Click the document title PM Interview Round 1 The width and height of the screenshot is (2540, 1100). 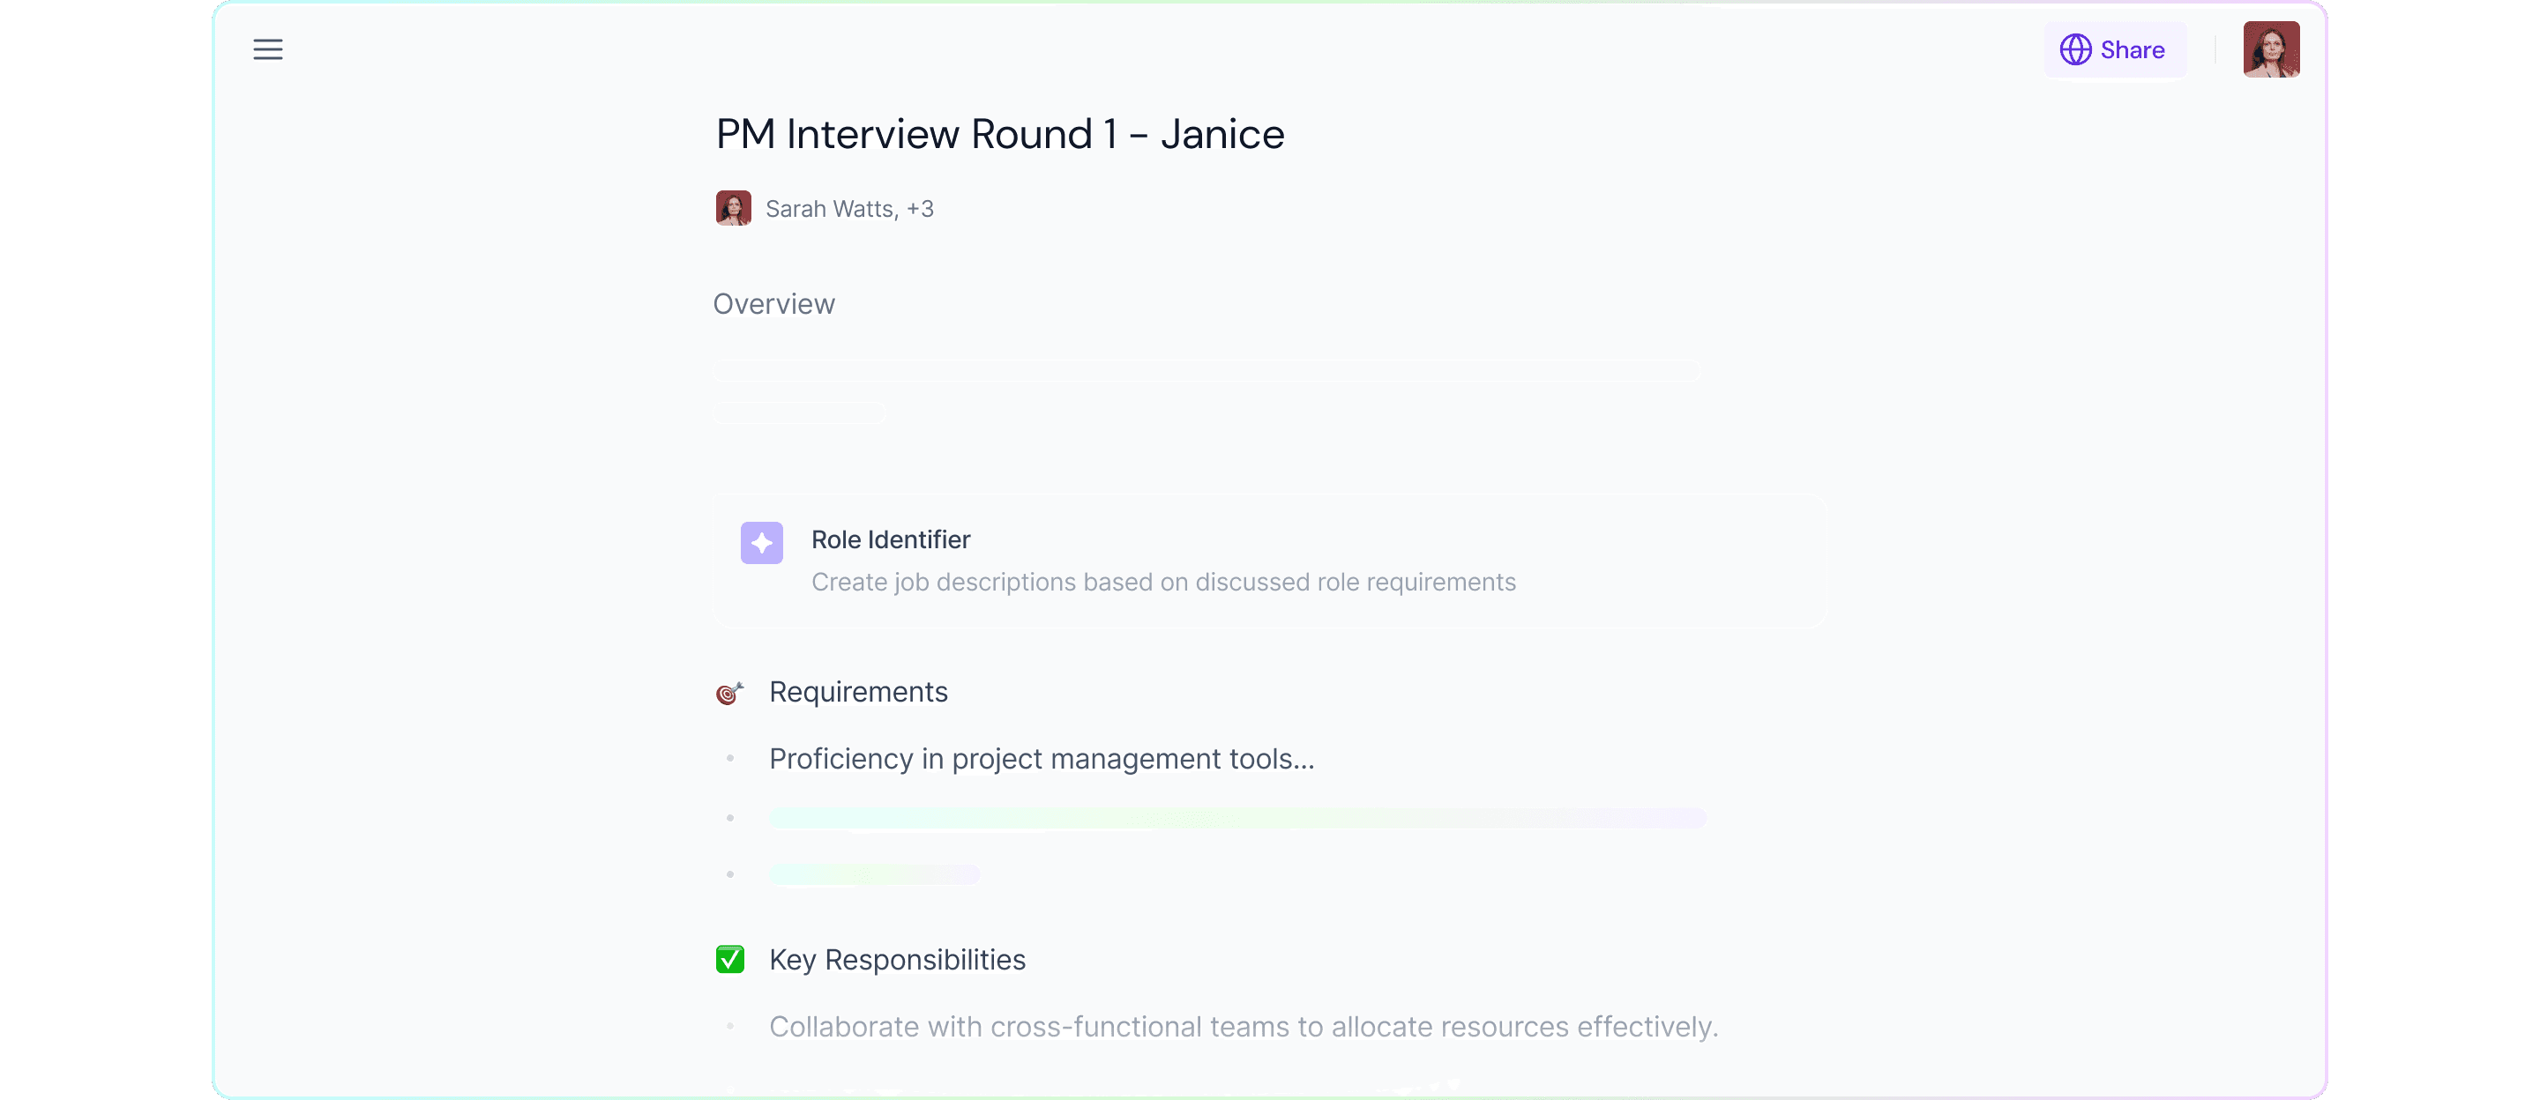pos(1000,134)
